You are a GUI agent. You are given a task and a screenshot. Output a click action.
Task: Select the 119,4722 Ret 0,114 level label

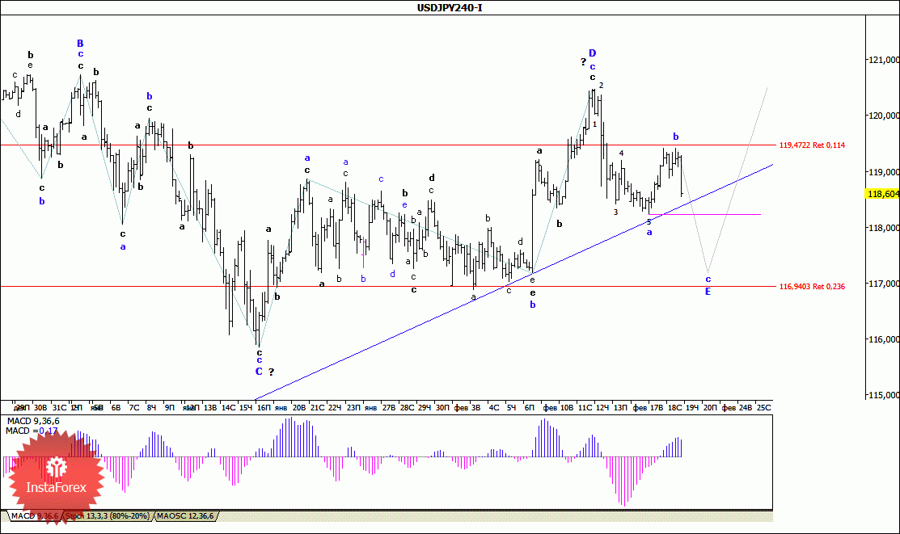(x=812, y=145)
